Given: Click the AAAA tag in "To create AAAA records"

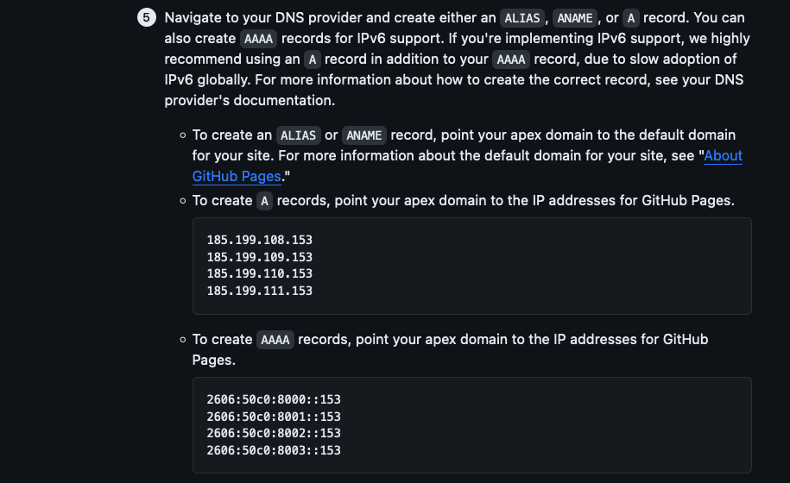Looking at the screenshot, I should coord(275,340).
